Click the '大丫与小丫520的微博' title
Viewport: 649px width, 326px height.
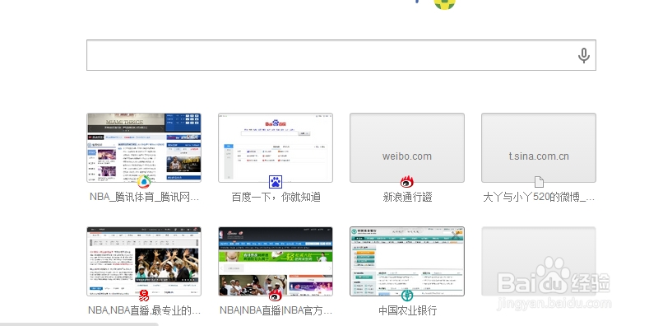point(539,198)
